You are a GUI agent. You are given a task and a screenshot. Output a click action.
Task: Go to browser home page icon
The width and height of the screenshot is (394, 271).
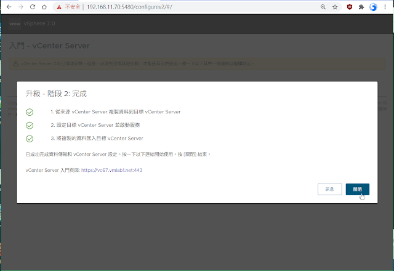pyautogui.click(x=44, y=7)
